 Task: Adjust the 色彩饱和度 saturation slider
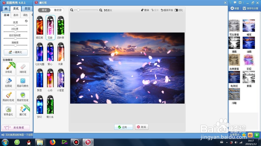coord(15,38)
